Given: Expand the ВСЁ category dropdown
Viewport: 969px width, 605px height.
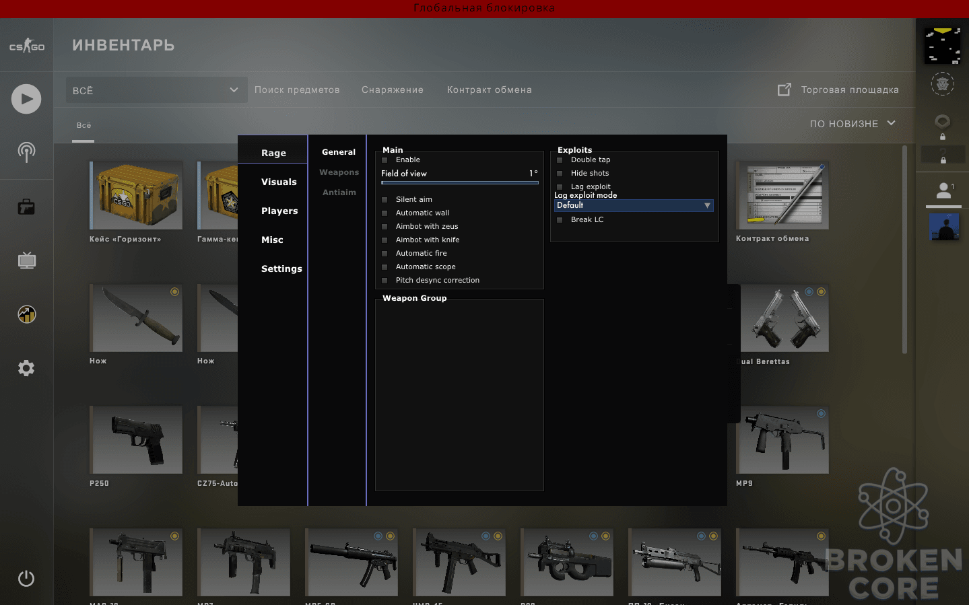Looking at the screenshot, I should click(156, 90).
